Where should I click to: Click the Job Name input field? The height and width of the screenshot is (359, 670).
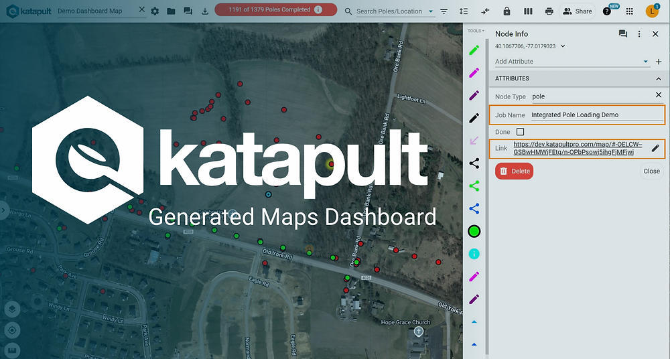point(597,115)
